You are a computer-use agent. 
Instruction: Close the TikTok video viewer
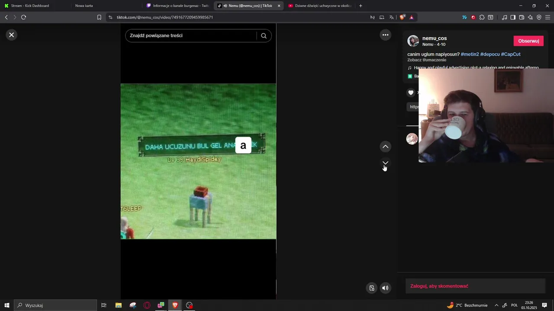click(12, 35)
